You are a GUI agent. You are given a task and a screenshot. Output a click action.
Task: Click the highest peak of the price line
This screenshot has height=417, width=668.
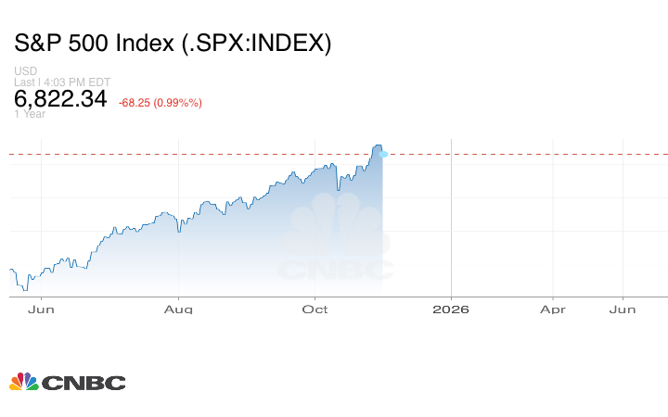[378, 145]
